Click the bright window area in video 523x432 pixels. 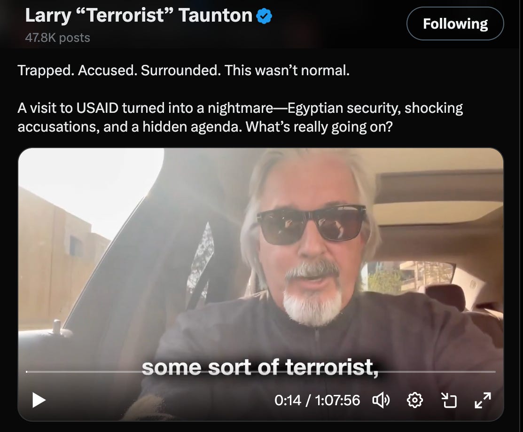(90, 187)
